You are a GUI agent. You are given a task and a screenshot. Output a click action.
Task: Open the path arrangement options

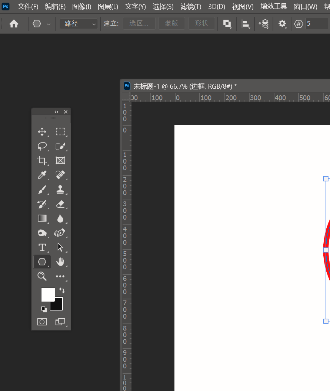point(264,24)
